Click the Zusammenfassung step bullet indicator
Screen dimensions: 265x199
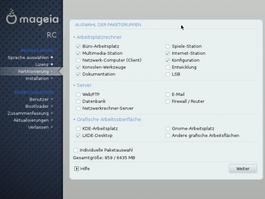[x=52, y=113]
